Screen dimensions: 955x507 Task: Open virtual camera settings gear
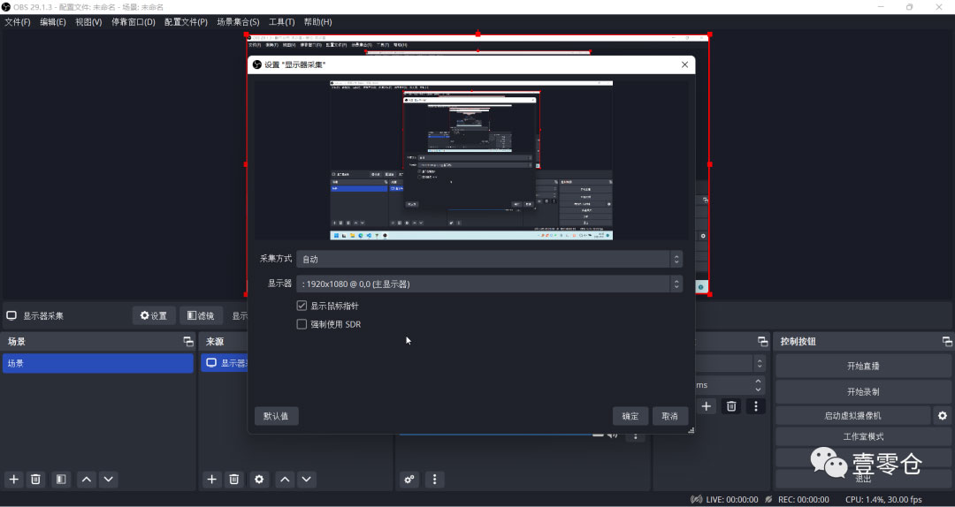click(942, 415)
